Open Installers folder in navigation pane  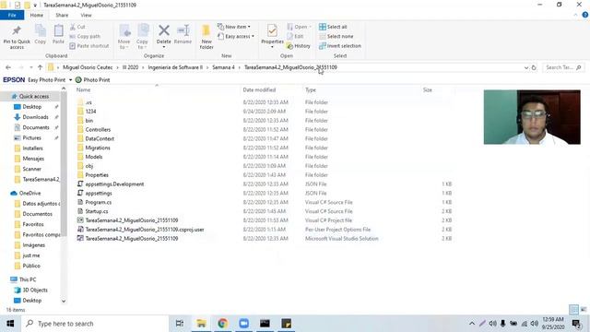(x=32, y=148)
